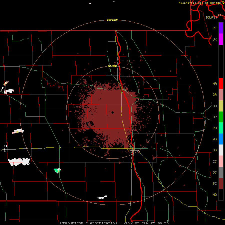Click the HA legend label

tap(215, 84)
